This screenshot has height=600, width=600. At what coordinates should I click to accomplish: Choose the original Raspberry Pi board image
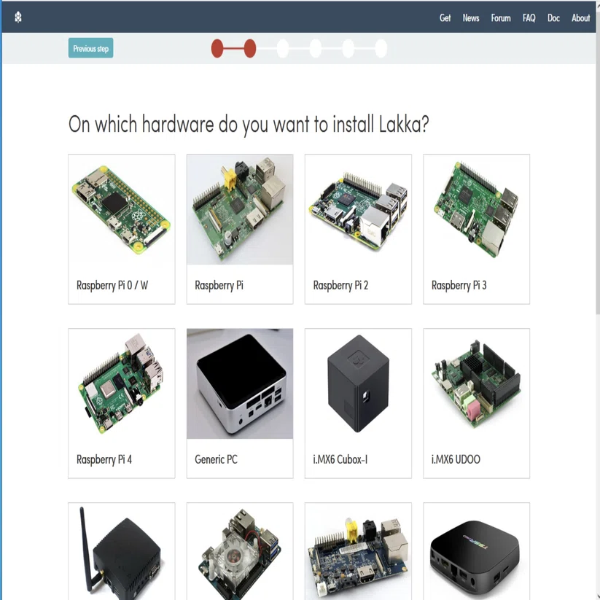point(240,210)
